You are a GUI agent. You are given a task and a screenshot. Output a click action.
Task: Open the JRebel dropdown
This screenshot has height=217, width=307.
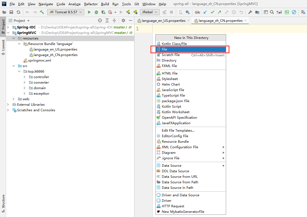150,12
